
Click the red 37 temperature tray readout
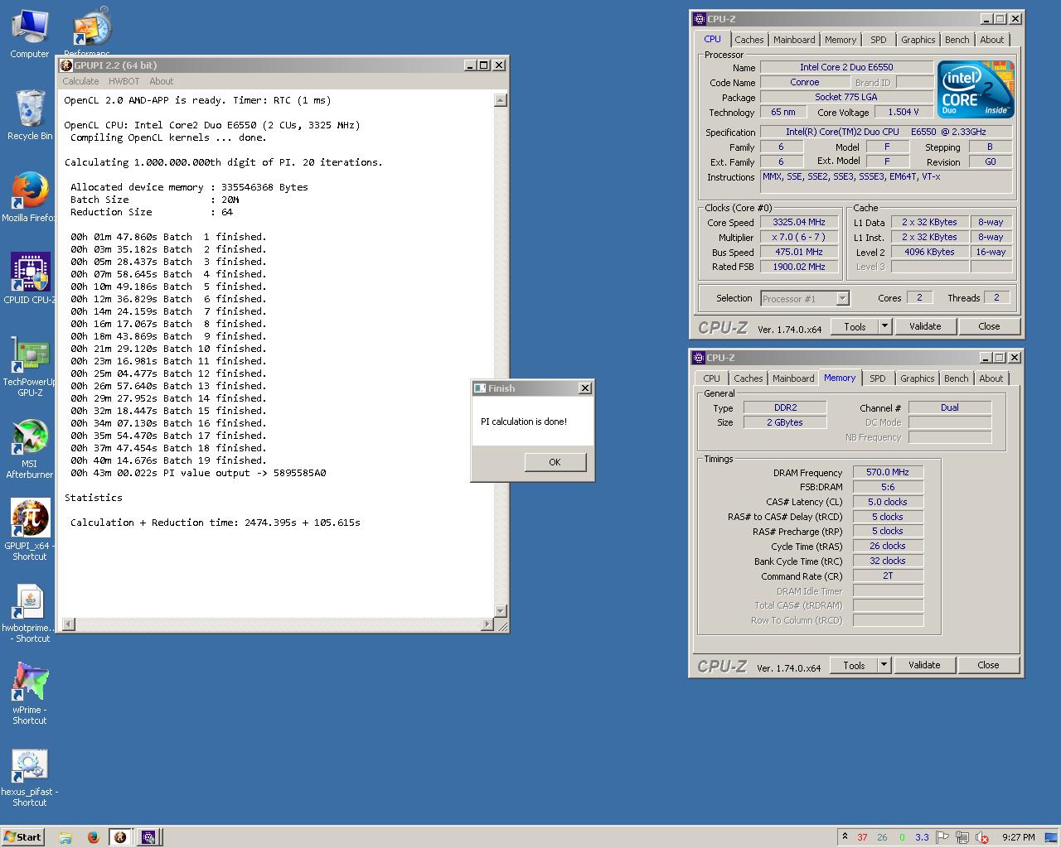(x=862, y=837)
